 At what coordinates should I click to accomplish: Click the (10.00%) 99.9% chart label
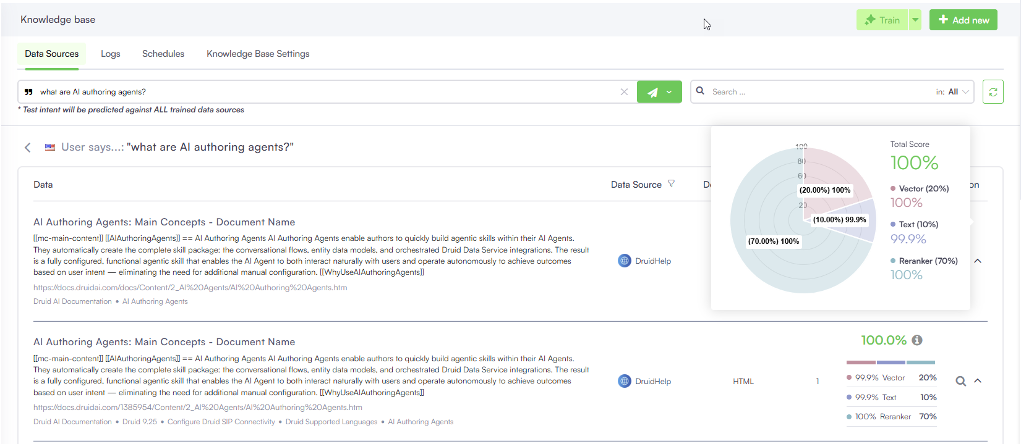pos(839,220)
